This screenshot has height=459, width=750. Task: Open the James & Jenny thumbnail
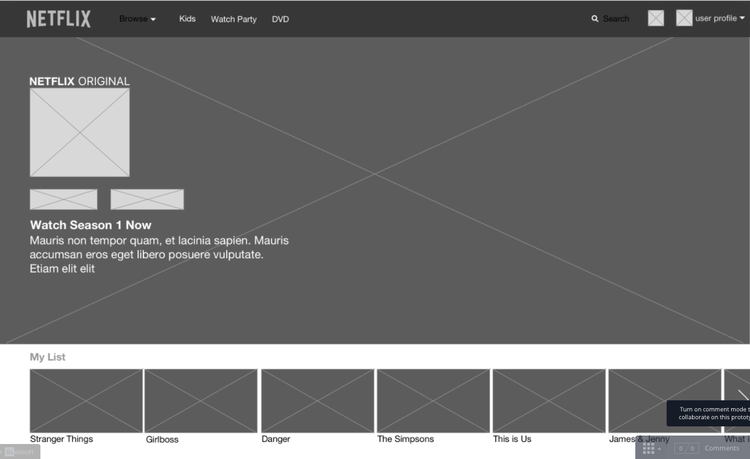point(665,400)
